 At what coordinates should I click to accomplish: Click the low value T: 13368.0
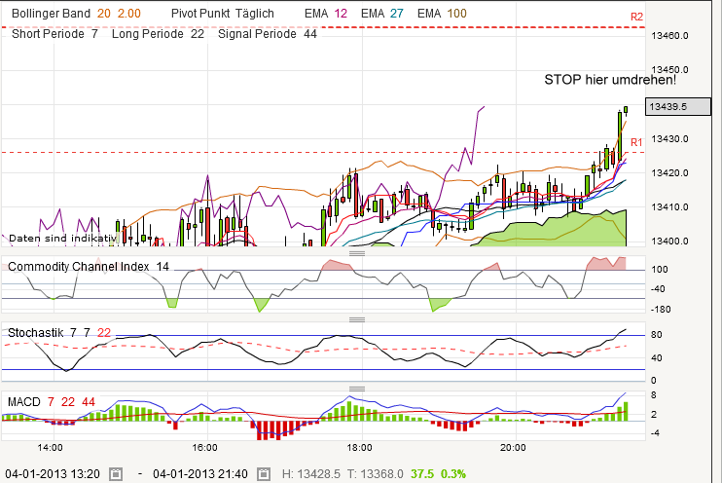[376, 474]
